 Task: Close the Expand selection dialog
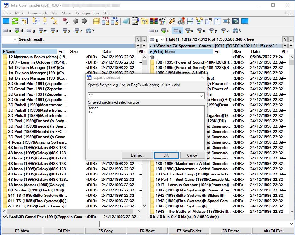click(x=202, y=77)
